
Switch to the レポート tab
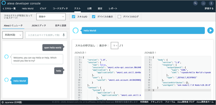coord(113,9)
